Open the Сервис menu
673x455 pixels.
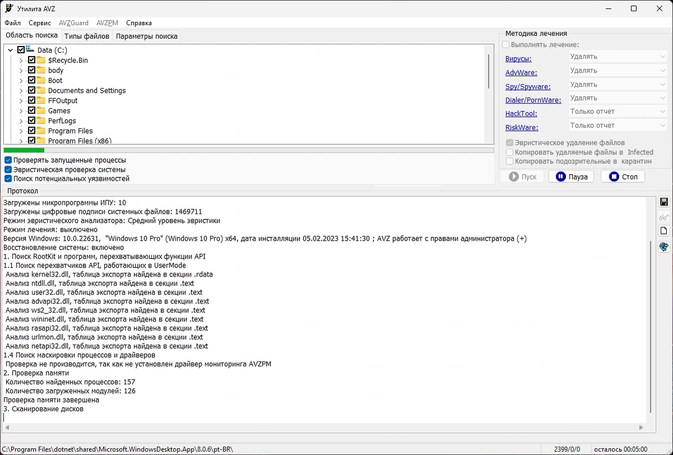(x=40, y=23)
